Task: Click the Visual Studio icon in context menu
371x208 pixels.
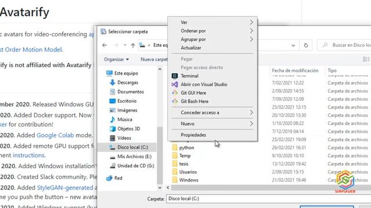Action: click(174, 84)
